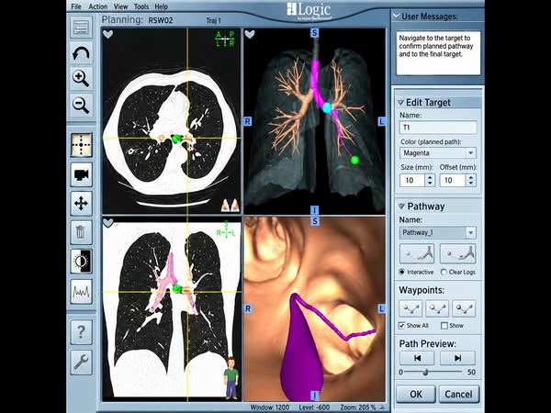Collapse the User Messages panel
551x413 pixels.
tap(397, 17)
